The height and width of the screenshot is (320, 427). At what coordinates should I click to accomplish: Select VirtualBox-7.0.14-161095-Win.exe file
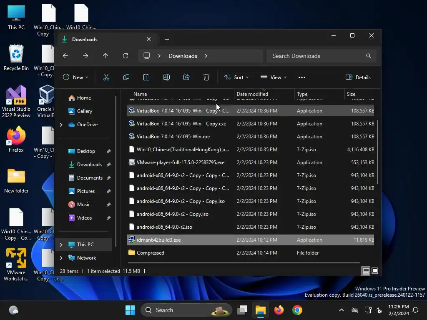click(250, 137)
